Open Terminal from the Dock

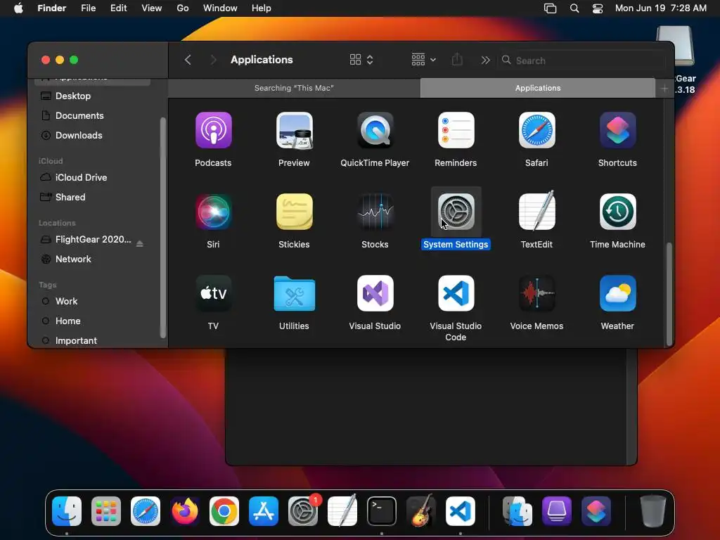point(382,511)
